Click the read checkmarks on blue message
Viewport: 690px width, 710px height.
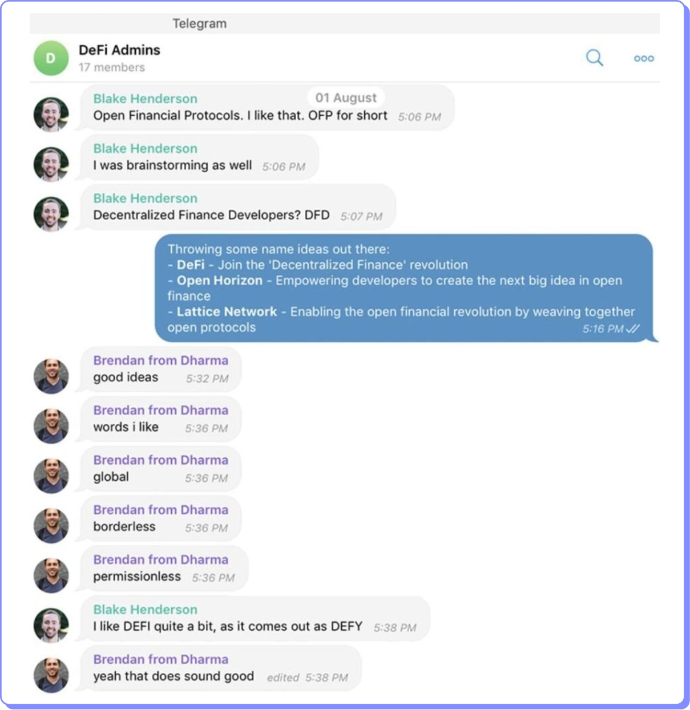click(633, 328)
